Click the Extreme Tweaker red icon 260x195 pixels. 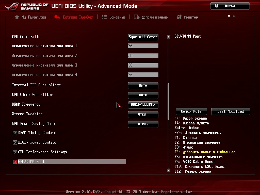(57, 17)
